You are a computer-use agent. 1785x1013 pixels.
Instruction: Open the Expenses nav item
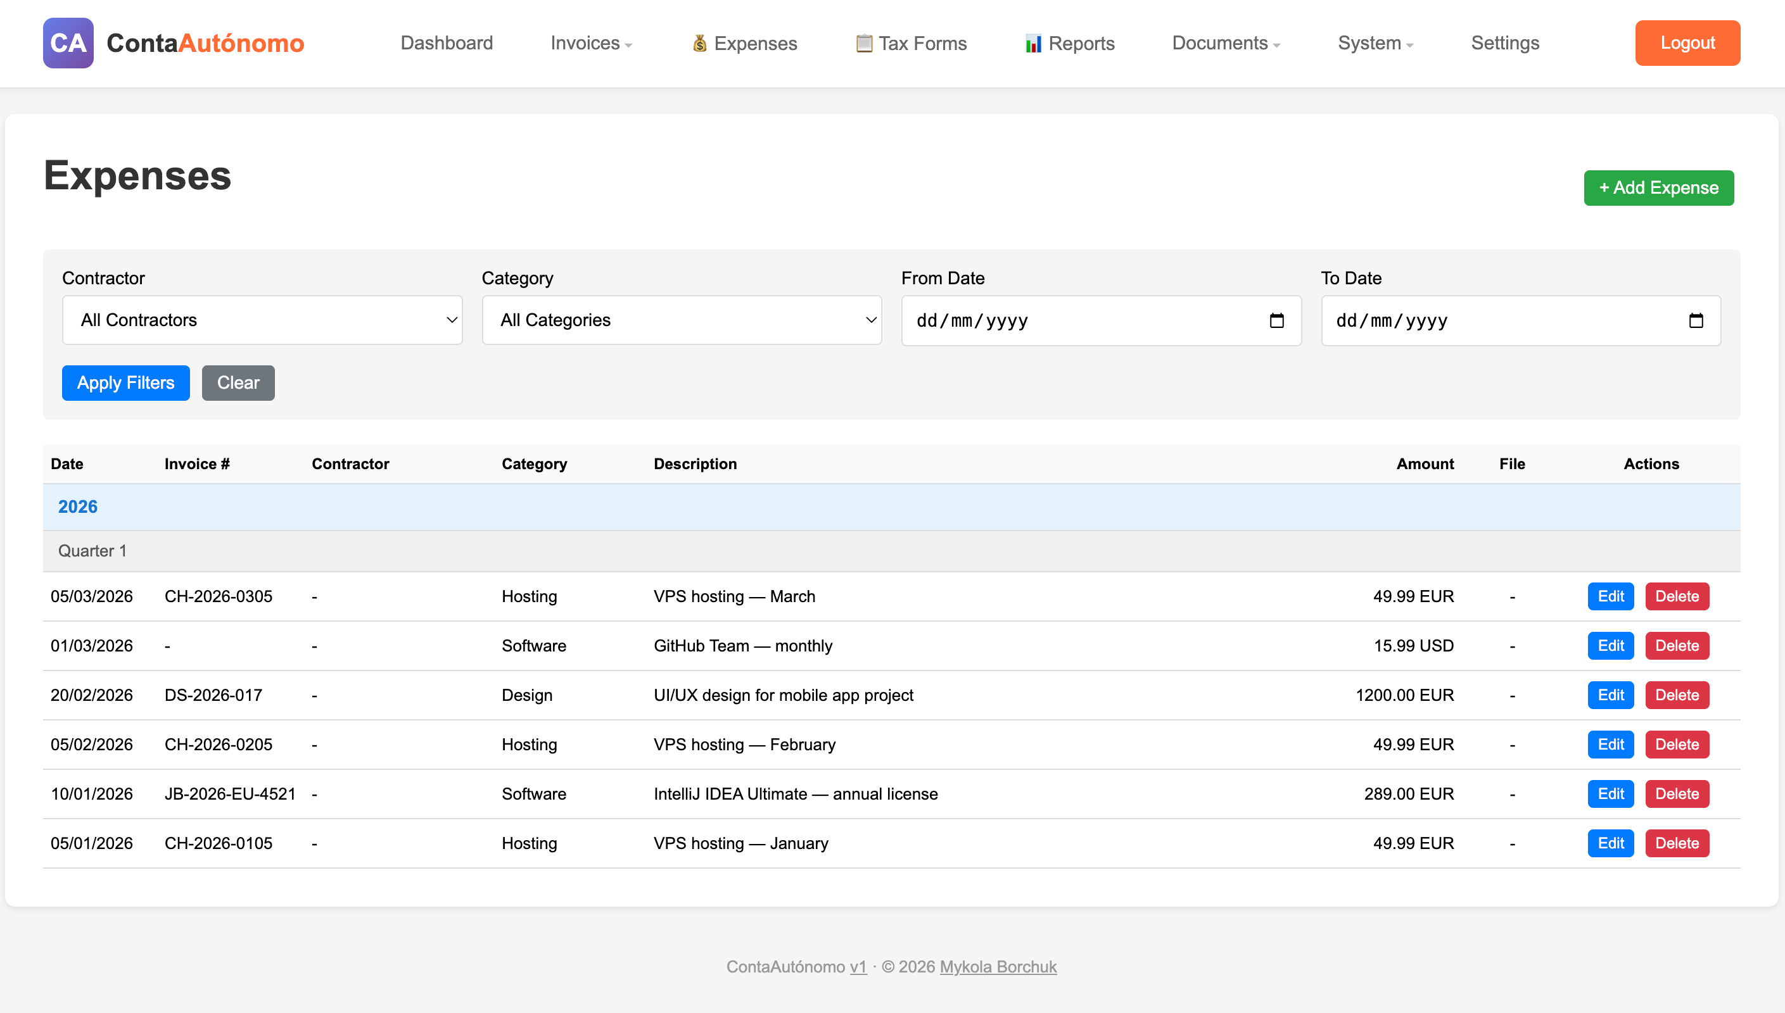pos(744,43)
